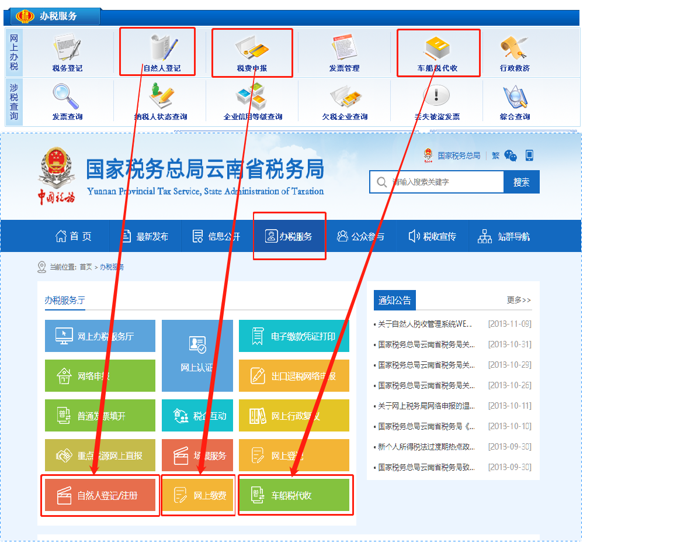Select the 办税服务厅 section heading
677x542 pixels.
[x=65, y=301]
